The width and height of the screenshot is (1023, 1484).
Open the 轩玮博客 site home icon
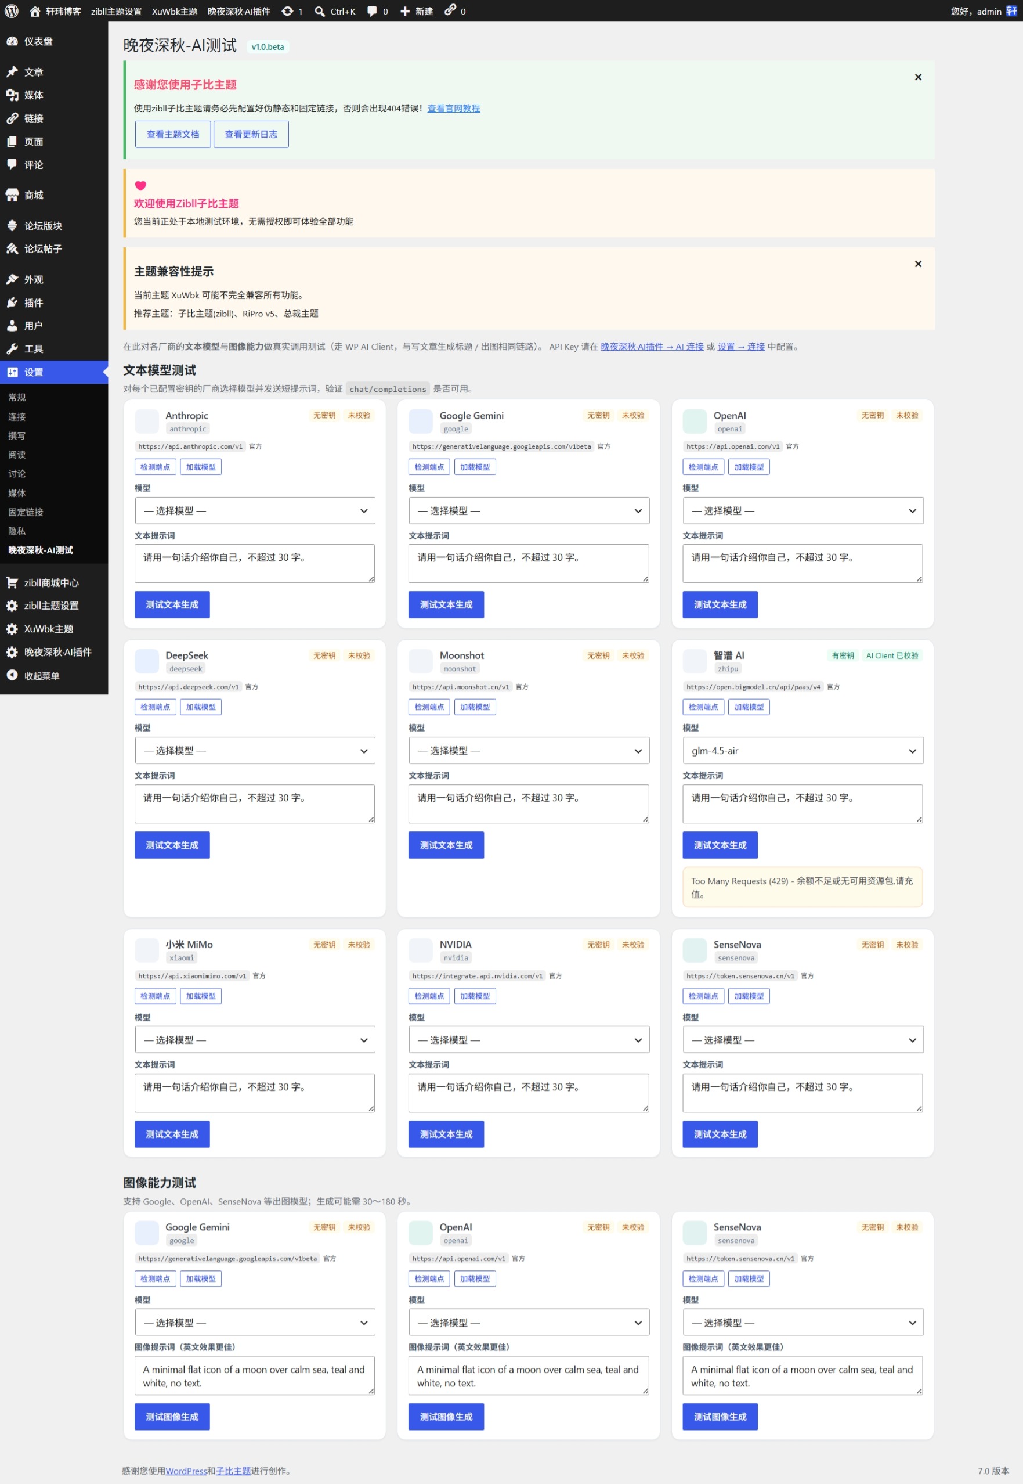[35, 11]
